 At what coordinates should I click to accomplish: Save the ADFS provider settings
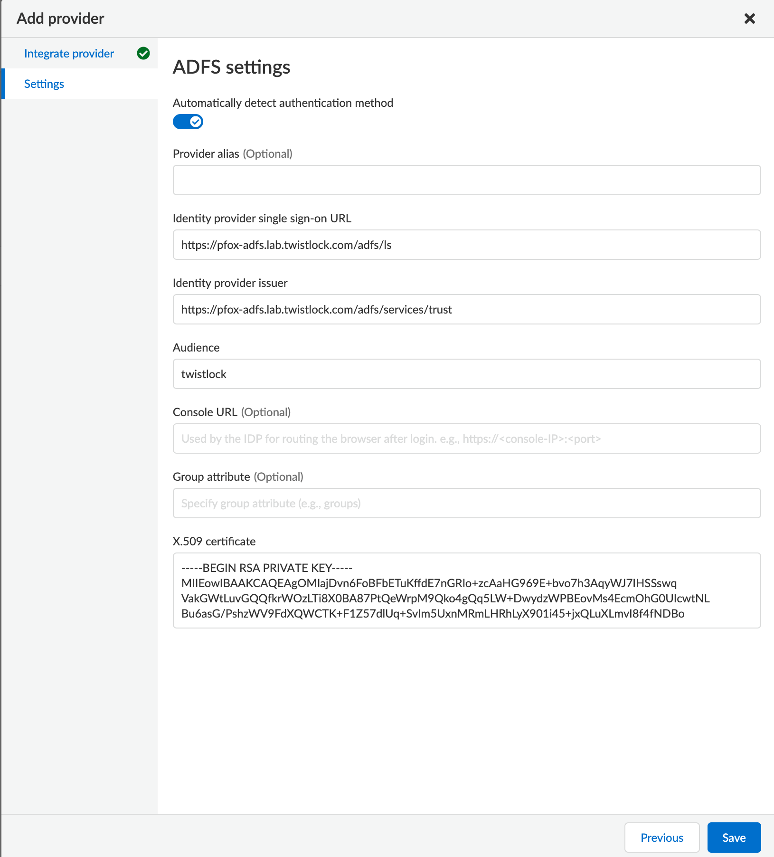pos(734,838)
